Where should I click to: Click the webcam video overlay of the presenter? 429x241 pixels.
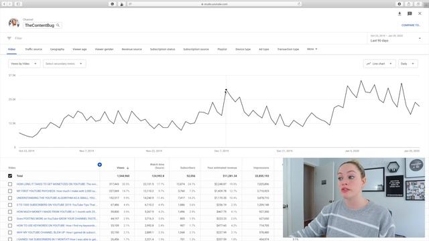[x=354, y=197]
